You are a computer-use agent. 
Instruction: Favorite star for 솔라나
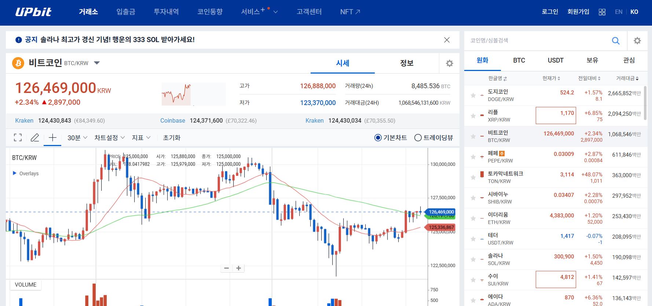pos(473,260)
